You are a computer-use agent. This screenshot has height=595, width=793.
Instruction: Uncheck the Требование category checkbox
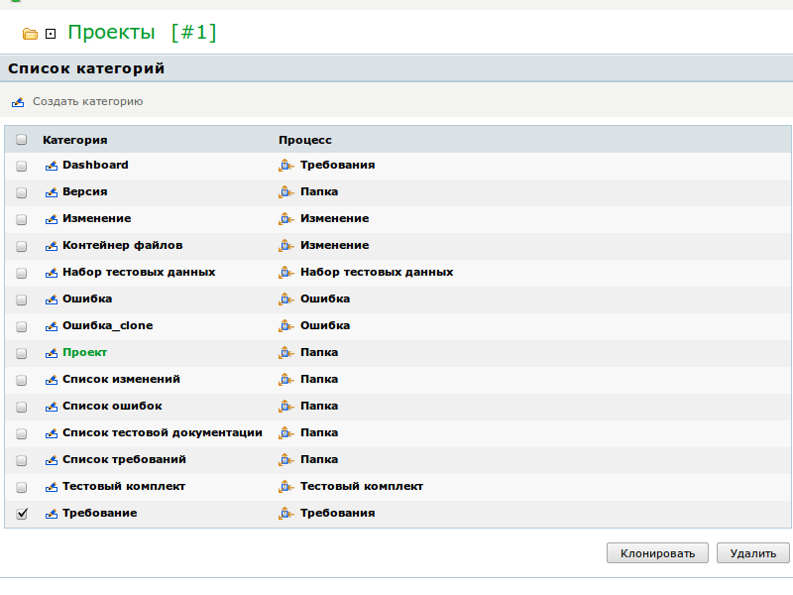22,514
